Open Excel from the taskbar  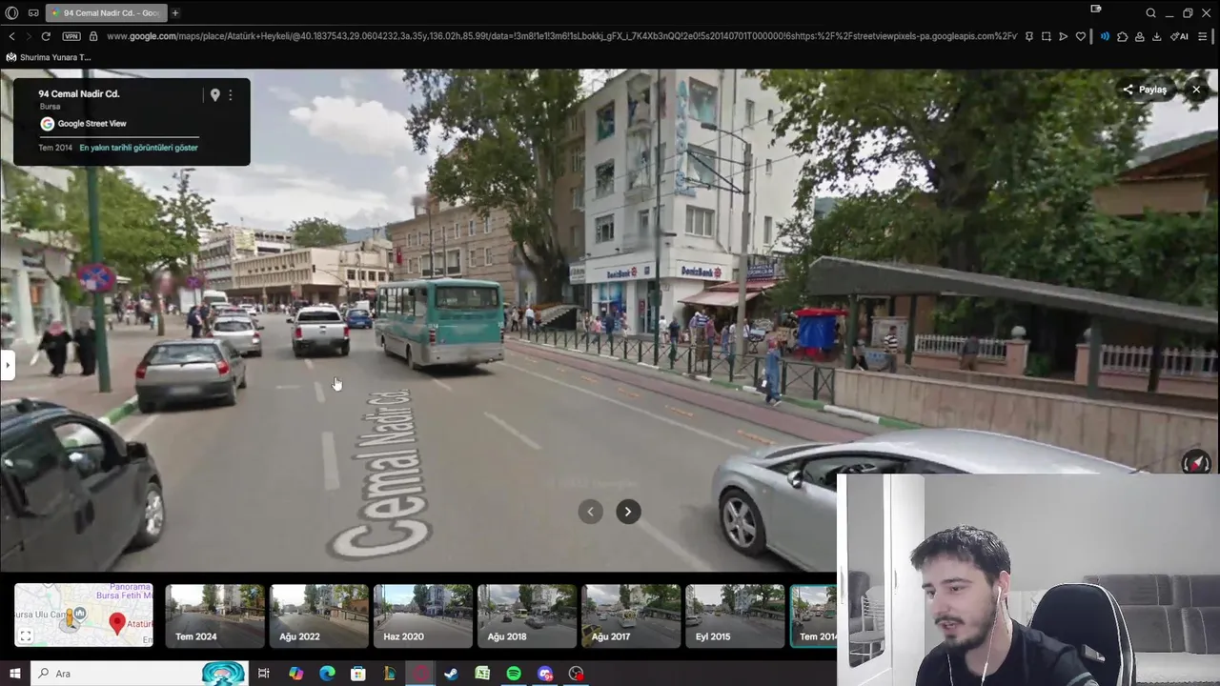(x=482, y=674)
